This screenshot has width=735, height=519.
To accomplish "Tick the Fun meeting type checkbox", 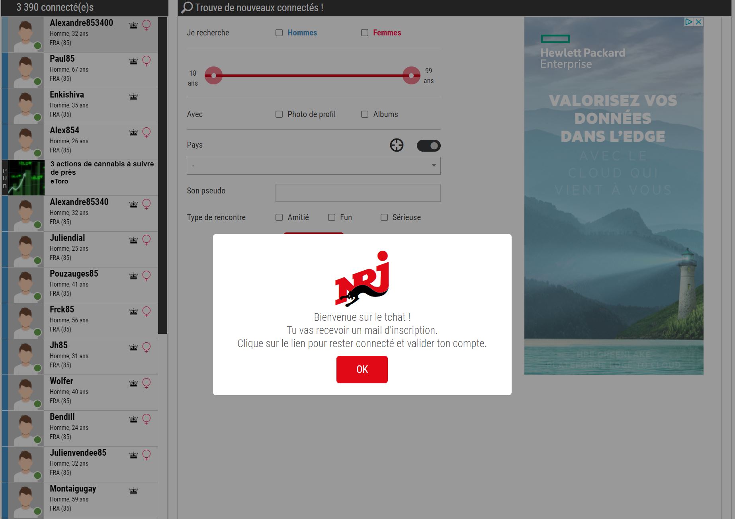I will tap(332, 217).
